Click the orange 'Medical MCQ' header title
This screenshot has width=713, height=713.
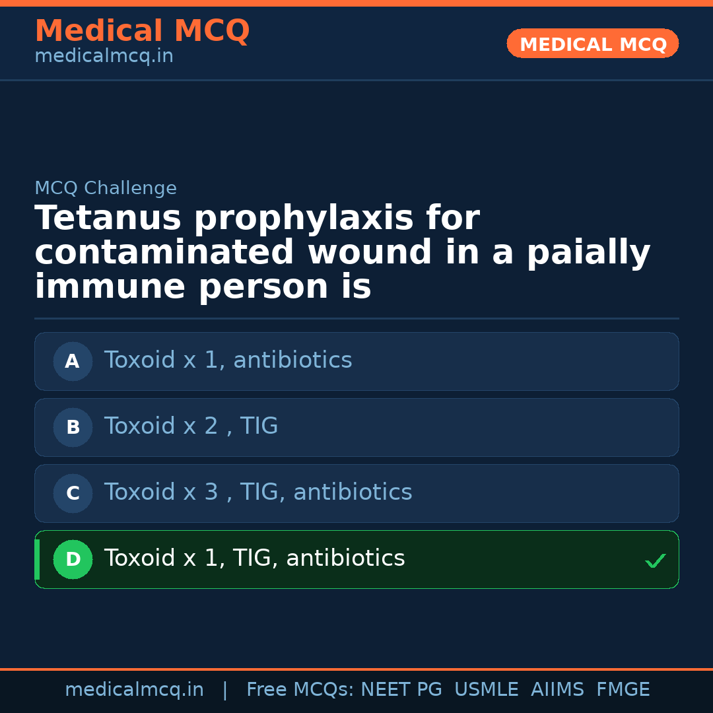(x=142, y=31)
